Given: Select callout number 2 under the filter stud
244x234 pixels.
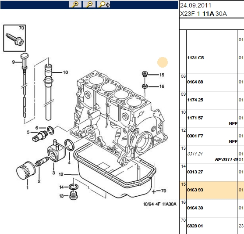Looking at the screenshot, I should pyautogui.click(x=39, y=181).
